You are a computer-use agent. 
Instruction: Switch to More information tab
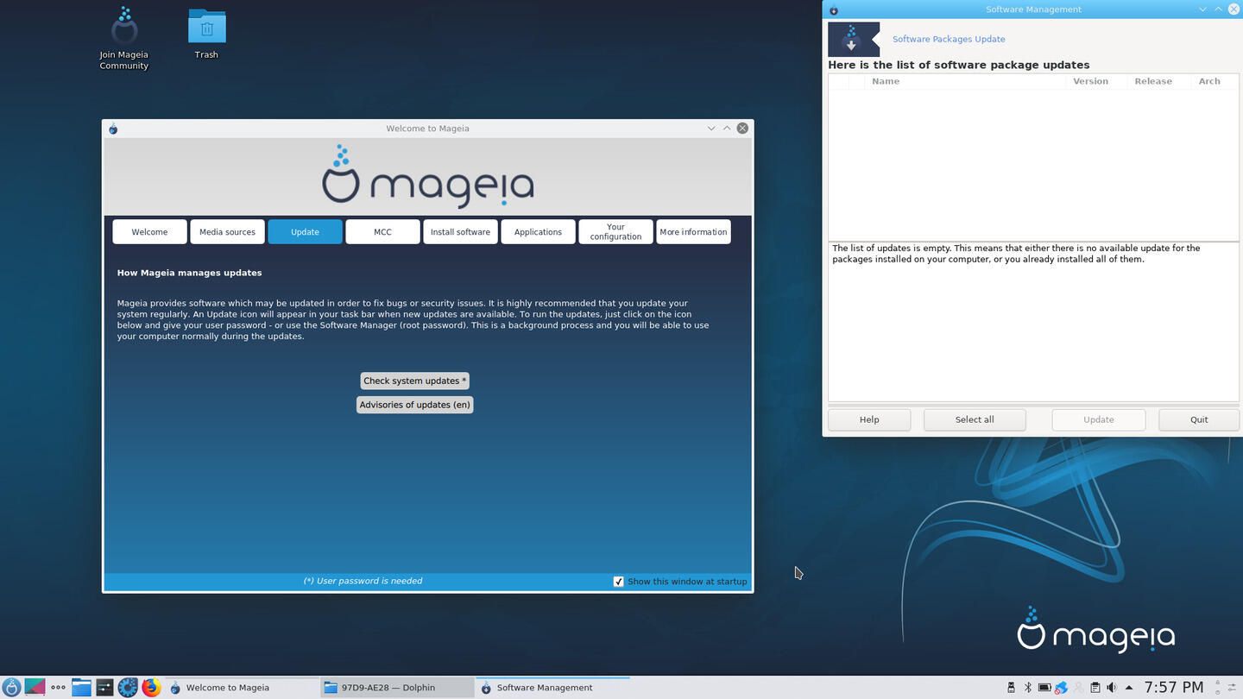coord(693,232)
